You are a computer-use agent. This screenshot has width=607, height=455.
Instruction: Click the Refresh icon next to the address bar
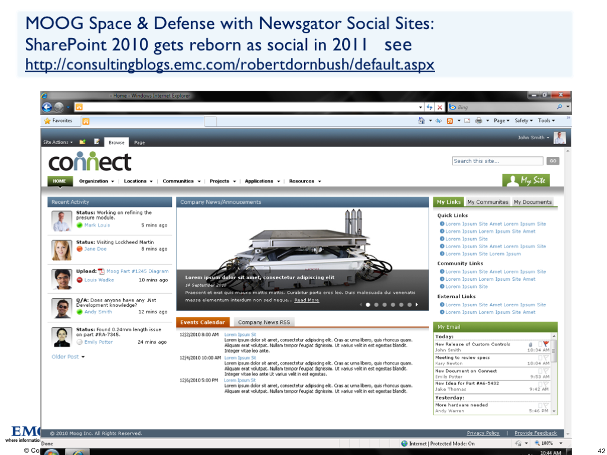[430, 107]
